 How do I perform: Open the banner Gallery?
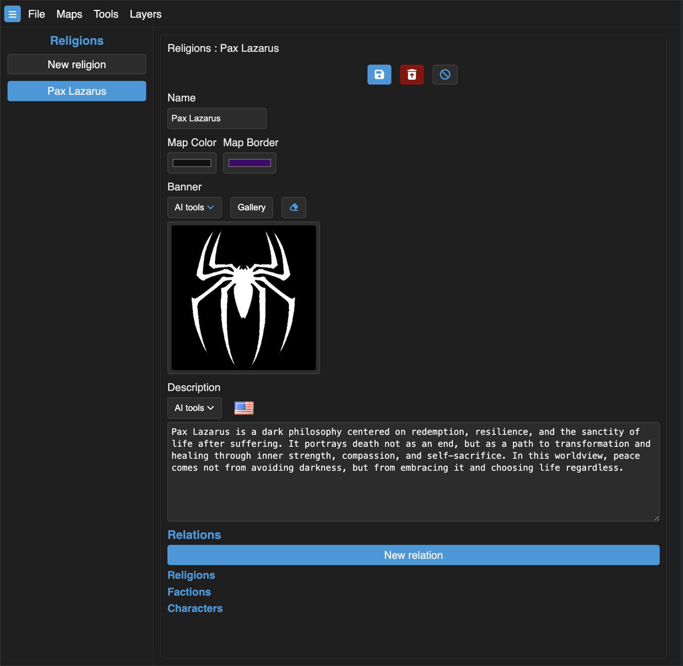(x=252, y=207)
